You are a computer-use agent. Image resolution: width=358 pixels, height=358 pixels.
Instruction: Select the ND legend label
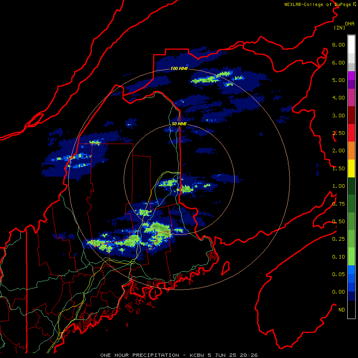point(342,310)
